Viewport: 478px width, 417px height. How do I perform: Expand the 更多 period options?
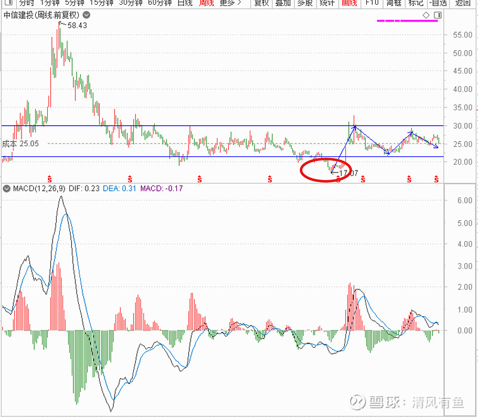pyautogui.click(x=231, y=3)
